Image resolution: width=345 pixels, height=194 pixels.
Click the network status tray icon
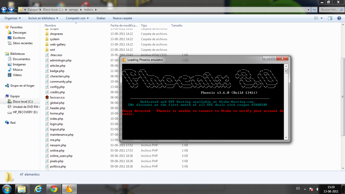point(311,189)
